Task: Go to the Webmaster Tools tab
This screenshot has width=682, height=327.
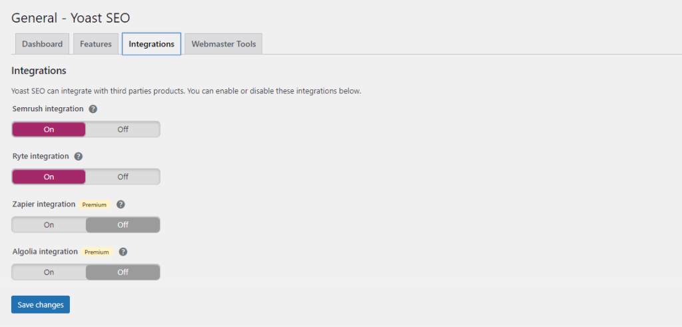Action: coord(223,44)
